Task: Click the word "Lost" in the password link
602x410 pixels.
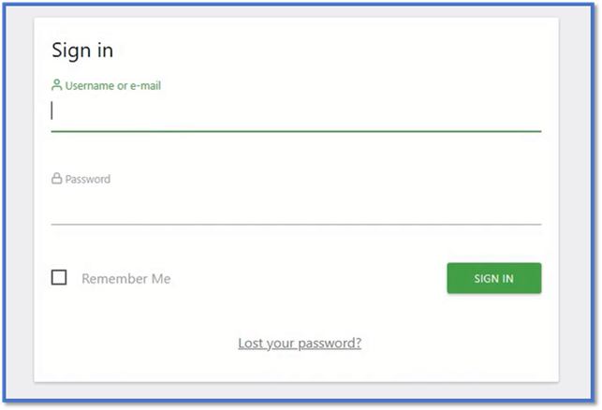Action: point(252,343)
